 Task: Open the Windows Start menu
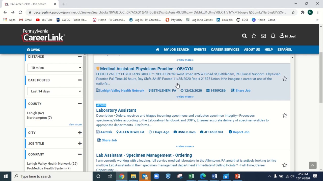[6, 176]
